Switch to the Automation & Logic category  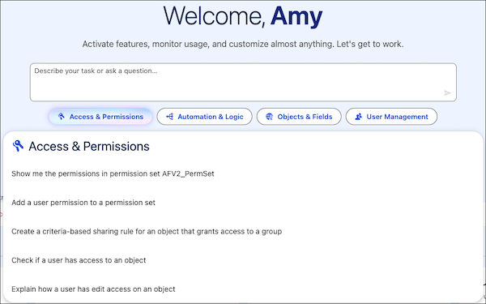tap(205, 117)
